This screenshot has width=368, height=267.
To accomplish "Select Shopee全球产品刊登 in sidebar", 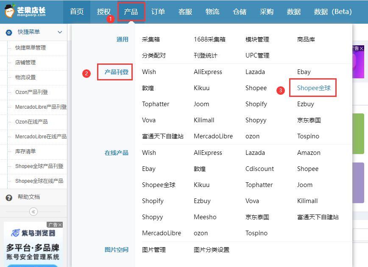I will point(39,166).
